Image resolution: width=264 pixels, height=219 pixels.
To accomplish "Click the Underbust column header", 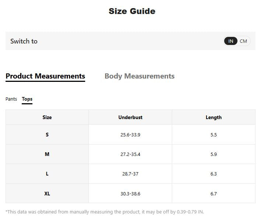I will (x=130, y=117).
